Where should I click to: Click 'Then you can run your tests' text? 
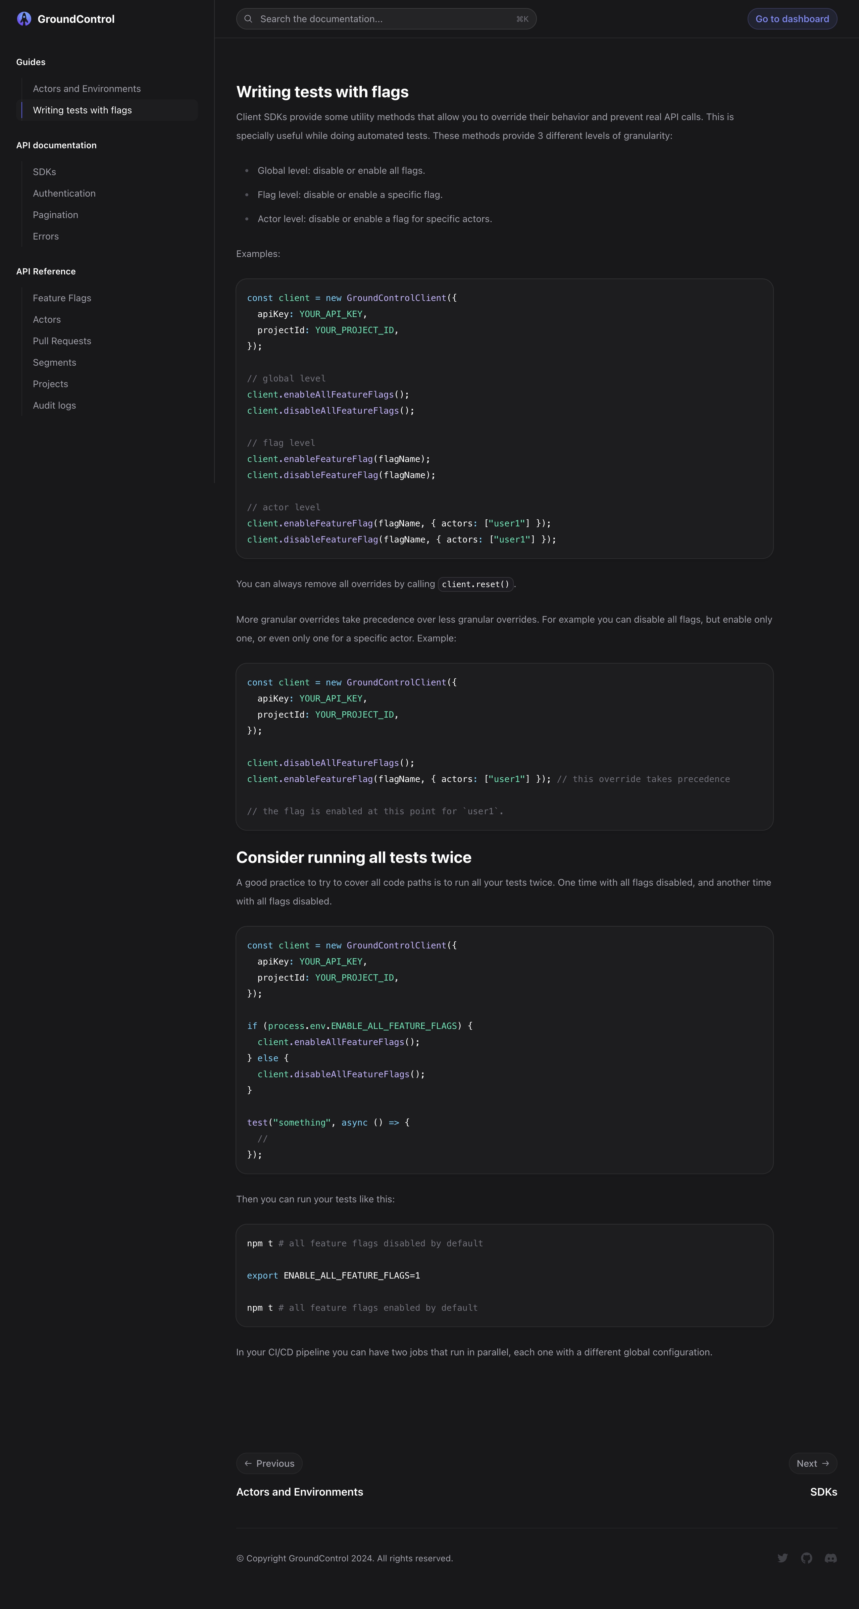click(315, 1199)
